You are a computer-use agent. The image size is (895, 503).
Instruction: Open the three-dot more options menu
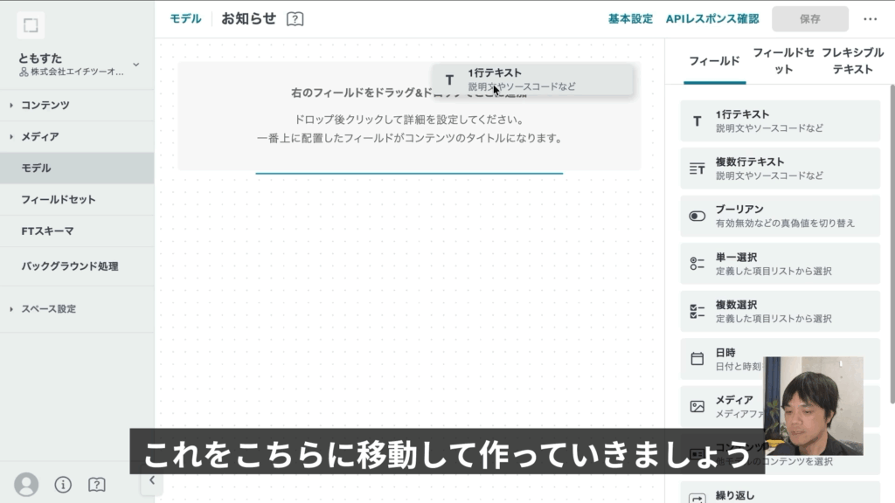click(x=870, y=19)
